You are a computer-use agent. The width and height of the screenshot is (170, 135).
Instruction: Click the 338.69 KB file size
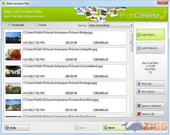point(71,93)
